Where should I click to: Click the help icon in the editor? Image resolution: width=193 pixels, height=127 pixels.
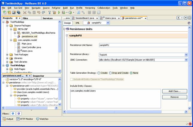pyautogui.click(x=189, y=23)
